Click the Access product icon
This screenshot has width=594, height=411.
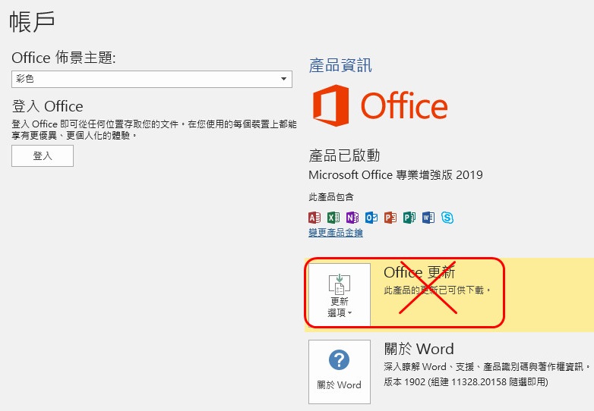314,218
